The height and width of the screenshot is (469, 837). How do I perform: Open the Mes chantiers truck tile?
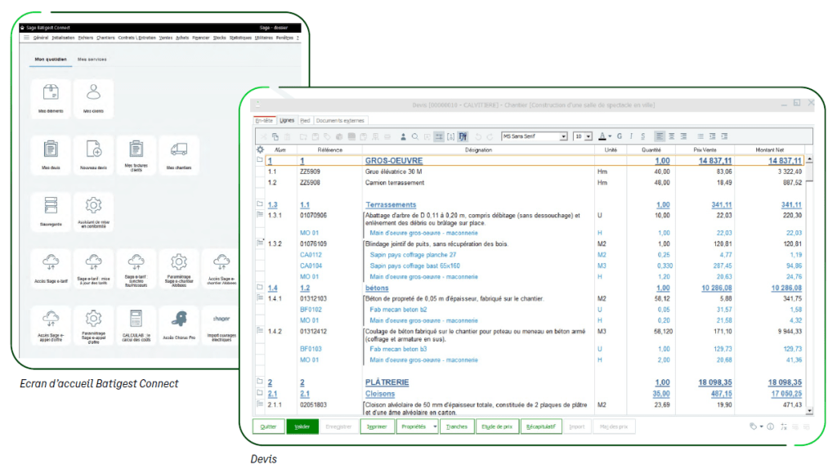[179, 154]
